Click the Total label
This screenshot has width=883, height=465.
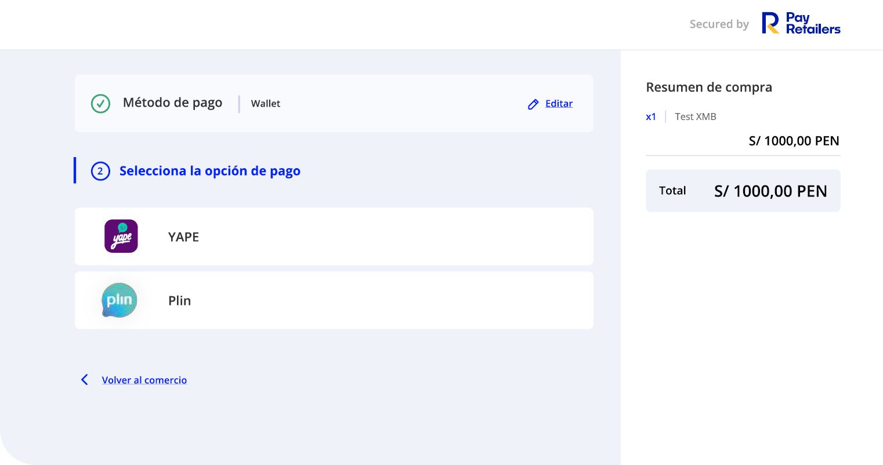(x=672, y=191)
